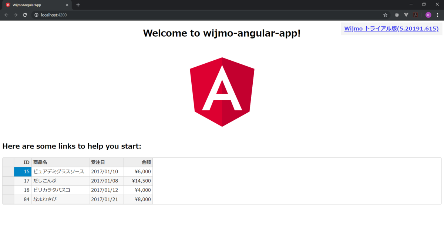Image resolution: width=444 pixels, height=241 pixels.
Task: Select the date cell 2017/01/21
Action: click(107, 200)
